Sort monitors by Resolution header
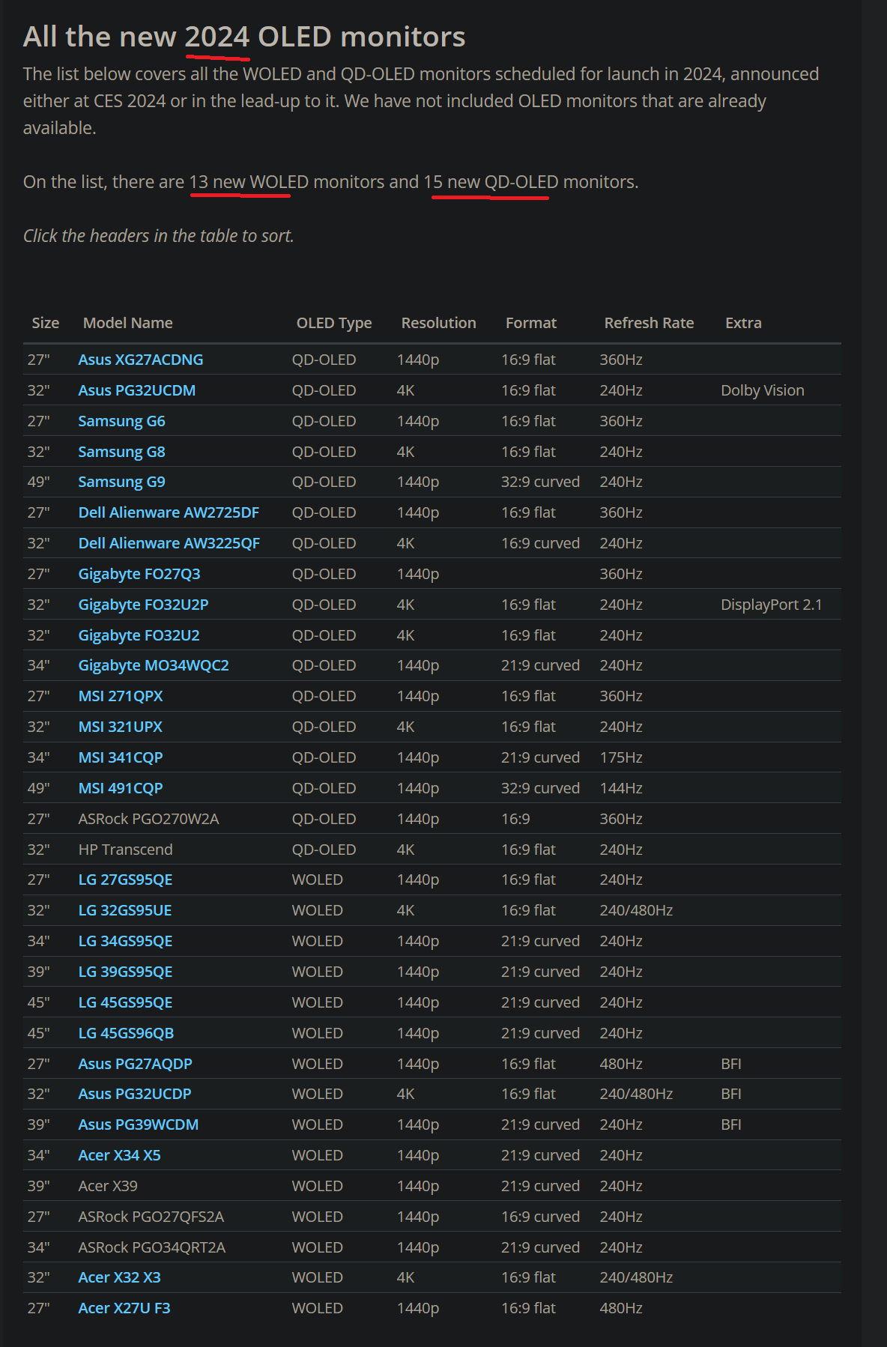The image size is (887, 1347). pyautogui.click(x=438, y=323)
